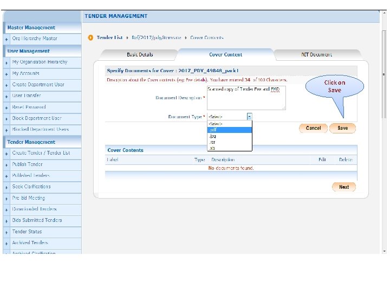Viewport: 390px width, 293px height.
Task: Click the Label column header
Action: (x=113, y=160)
